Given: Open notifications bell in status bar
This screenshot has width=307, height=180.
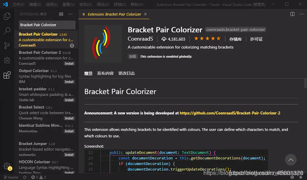Looking at the screenshot, I should [x=301, y=177].
